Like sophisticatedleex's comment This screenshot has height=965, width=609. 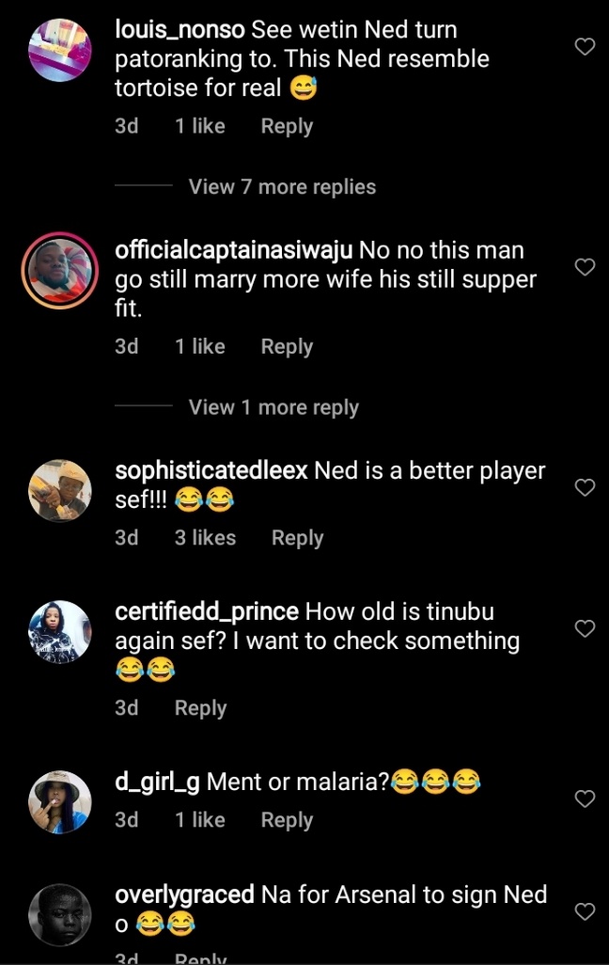point(585,486)
